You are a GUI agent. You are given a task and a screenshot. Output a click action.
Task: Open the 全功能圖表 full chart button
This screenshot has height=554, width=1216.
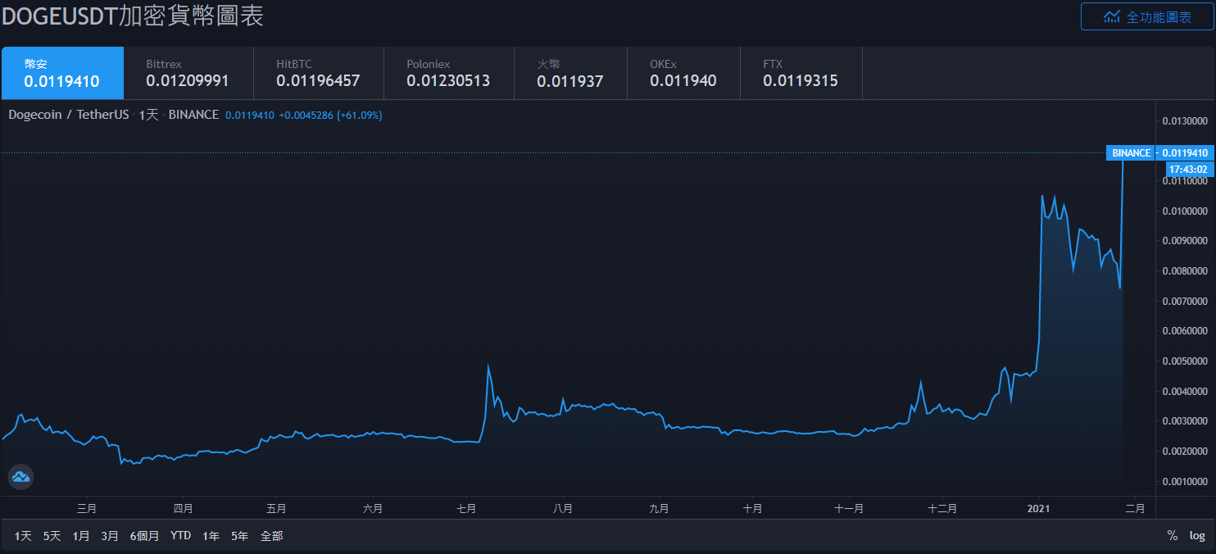1147,16
